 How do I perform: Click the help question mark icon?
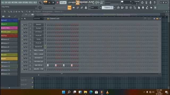tap(155, 2)
